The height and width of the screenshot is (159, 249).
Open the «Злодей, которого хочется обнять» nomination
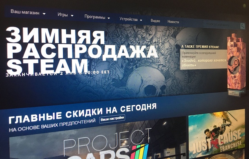pyautogui.click(x=204, y=63)
